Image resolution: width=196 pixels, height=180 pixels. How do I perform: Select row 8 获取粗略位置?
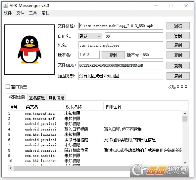tap(95, 151)
